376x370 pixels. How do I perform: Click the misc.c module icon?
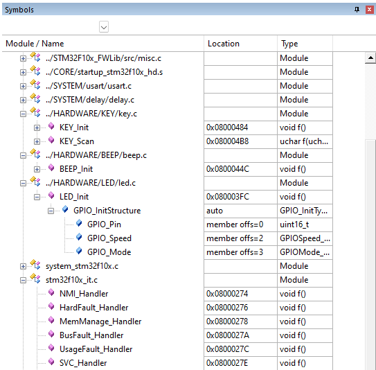point(35,57)
